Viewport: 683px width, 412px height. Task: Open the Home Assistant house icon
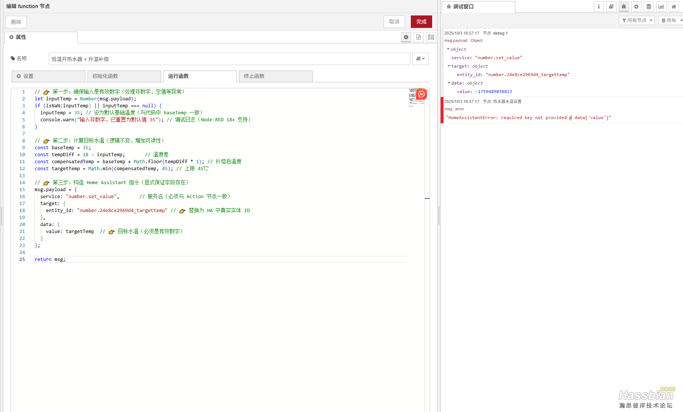(x=673, y=7)
